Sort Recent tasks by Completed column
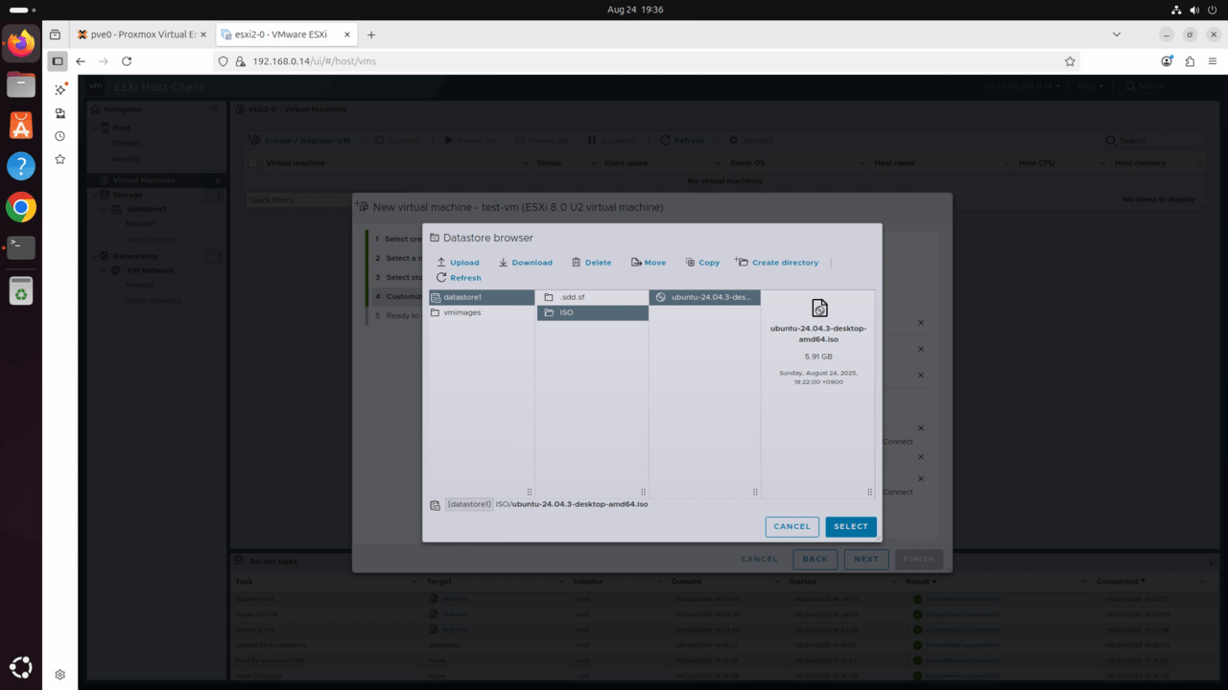The image size is (1228, 690). tap(1119, 582)
